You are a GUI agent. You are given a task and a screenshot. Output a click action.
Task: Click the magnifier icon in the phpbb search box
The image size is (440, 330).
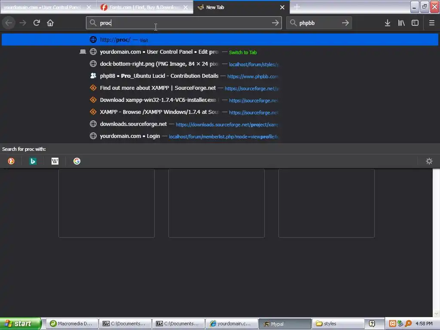[293, 23]
